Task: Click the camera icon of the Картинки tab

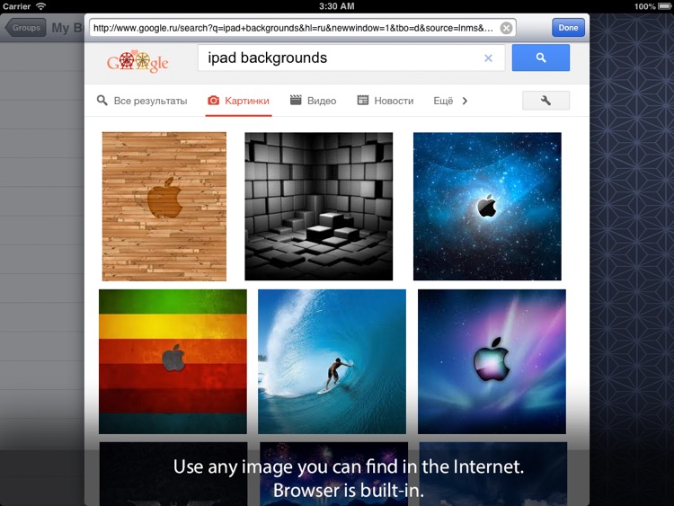Action: (213, 101)
